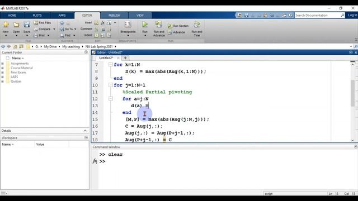Click the editor vertical scrollbar thumb
This screenshot has width=358, height=201.
pyautogui.click(x=353, y=93)
